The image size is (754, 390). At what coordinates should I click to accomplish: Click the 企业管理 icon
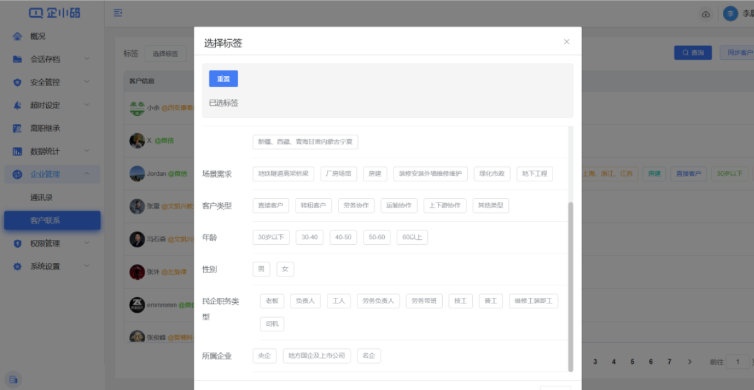click(17, 174)
